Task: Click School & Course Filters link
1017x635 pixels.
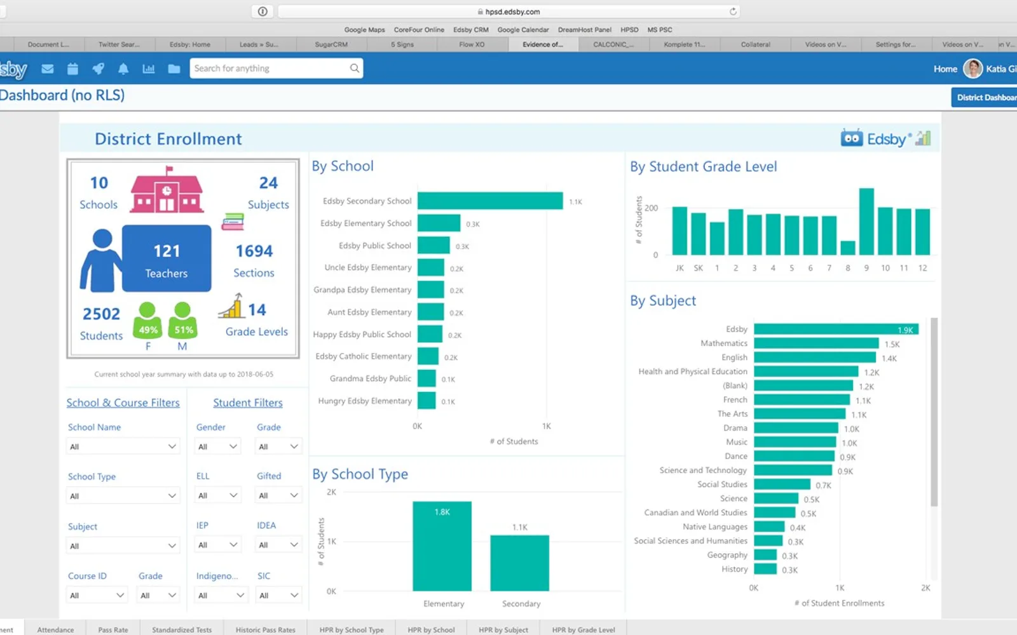Action: 123,403
